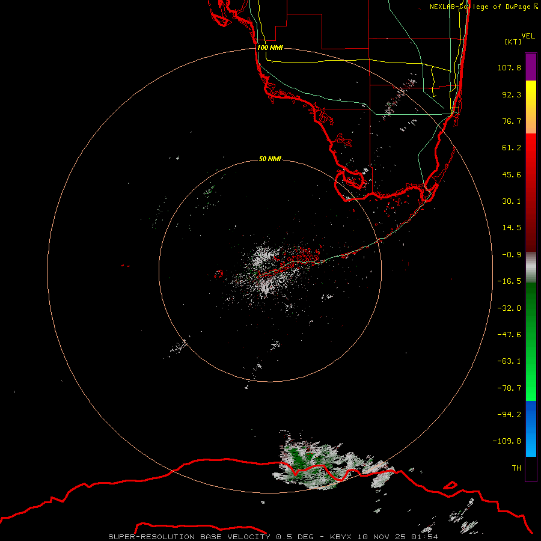Click the 14.5 value on velocity scale
This screenshot has height=541, width=541.
(x=512, y=228)
